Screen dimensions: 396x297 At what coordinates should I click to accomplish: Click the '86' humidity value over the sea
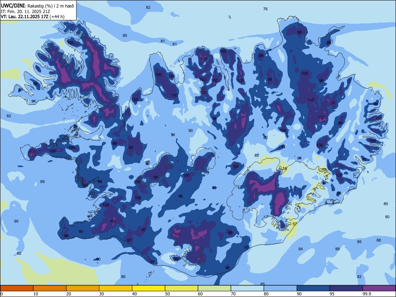[123, 276]
